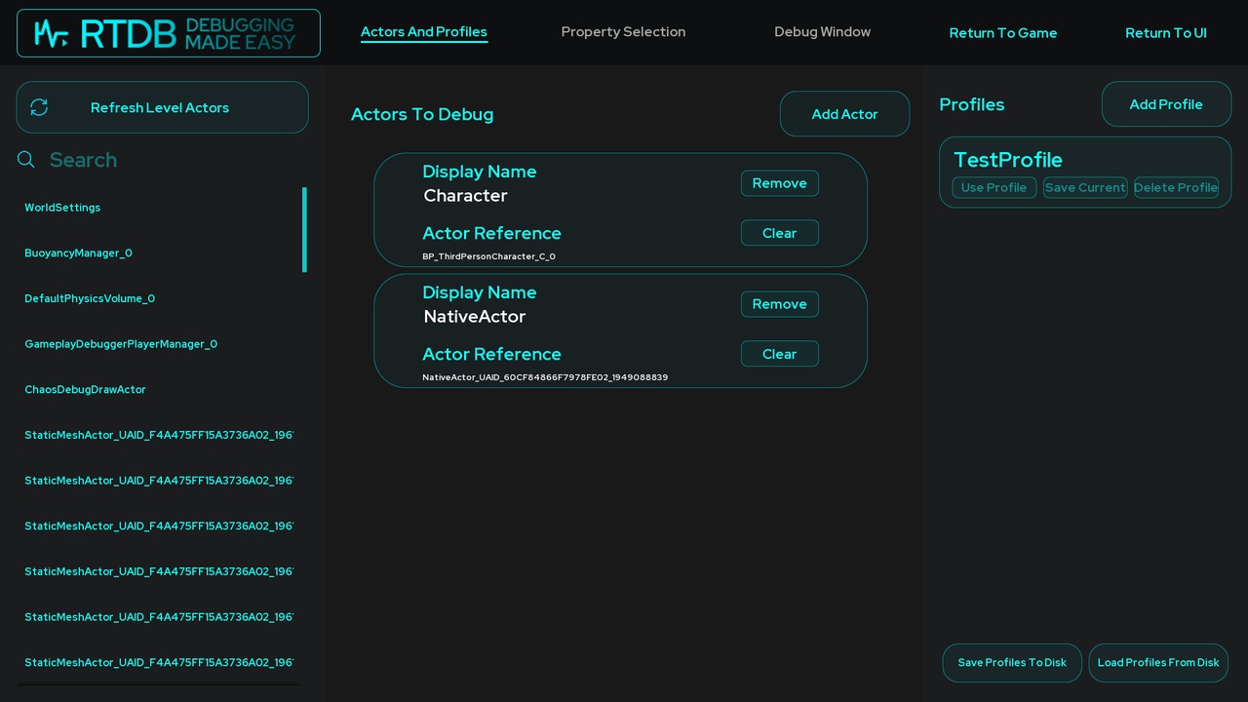Image resolution: width=1248 pixels, height=702 pixels.
Task: Select the TestProfile name
Action: click(x=1008, y=160)
